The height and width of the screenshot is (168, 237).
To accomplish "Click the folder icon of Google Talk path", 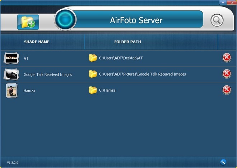I will pos(93,74).
